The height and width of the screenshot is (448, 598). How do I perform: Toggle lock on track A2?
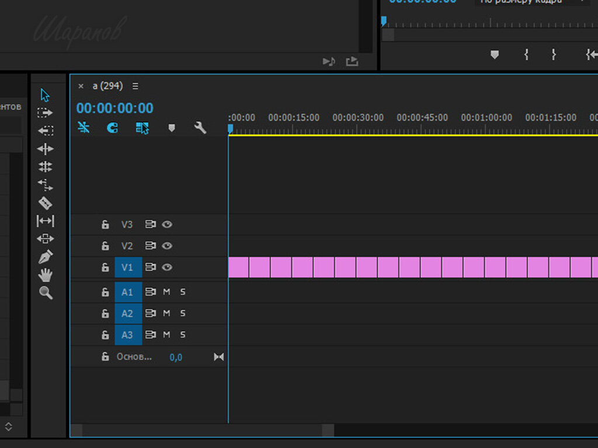coord(105,313)
